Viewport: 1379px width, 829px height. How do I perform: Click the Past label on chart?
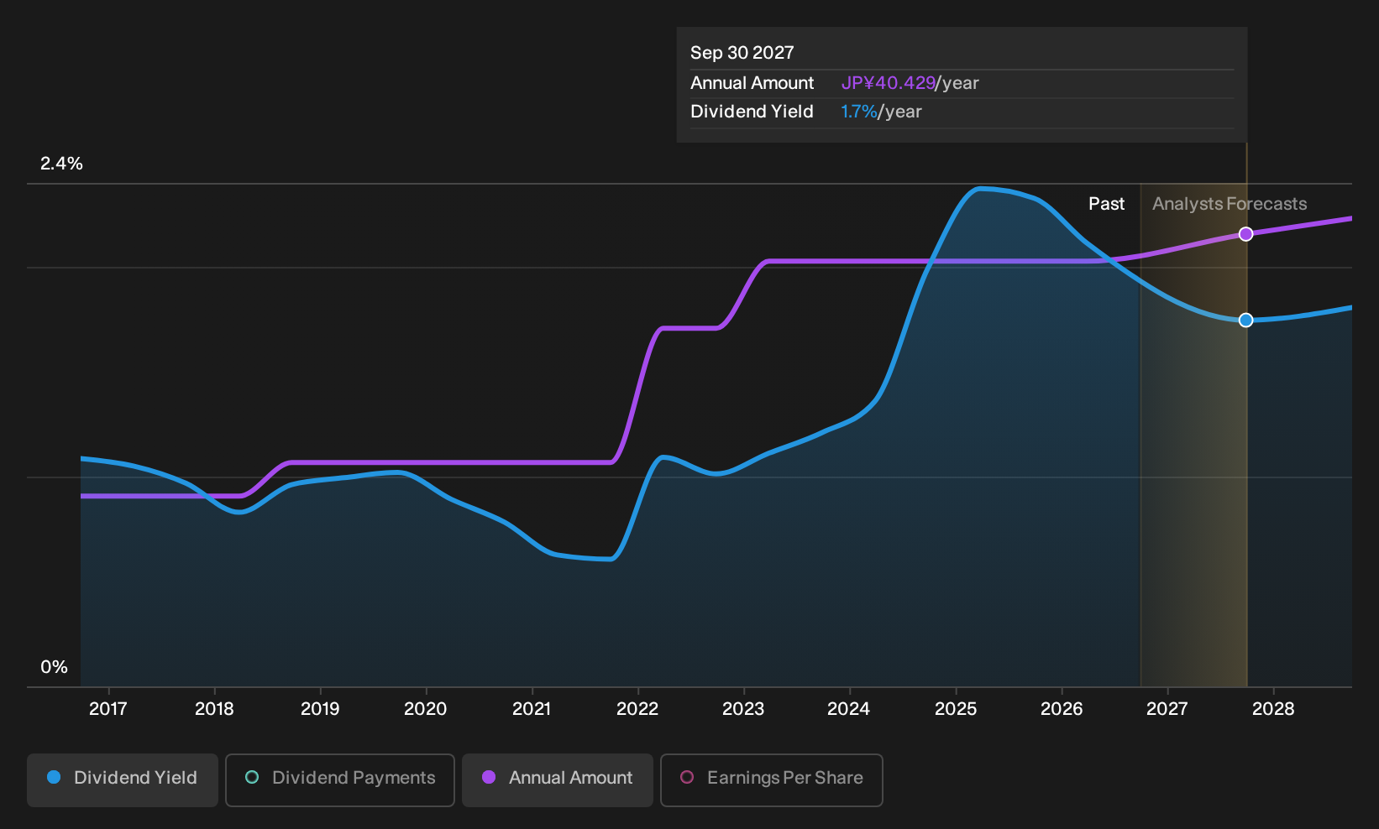(1107, 204)
